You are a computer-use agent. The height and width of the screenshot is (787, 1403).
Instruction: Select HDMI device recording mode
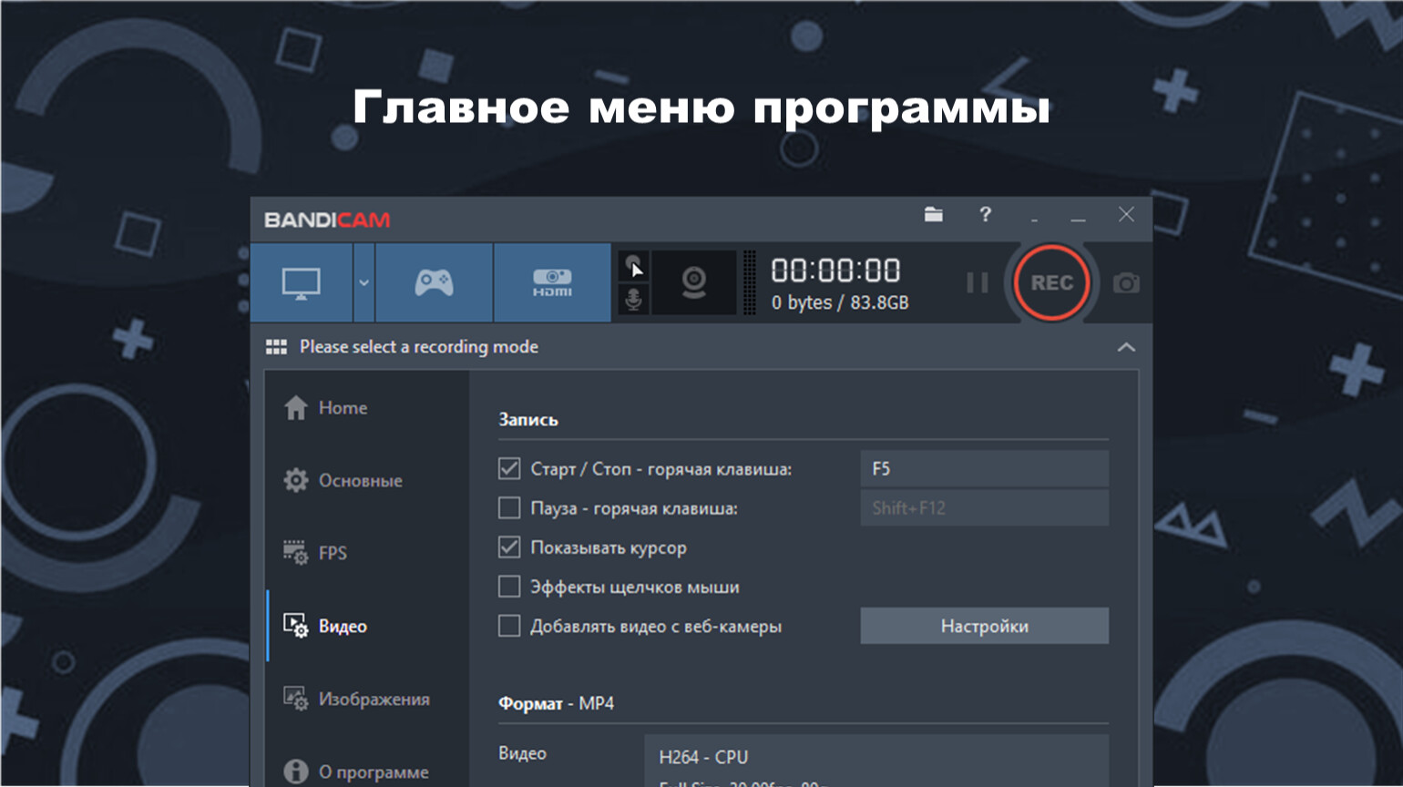coord(552,282)
